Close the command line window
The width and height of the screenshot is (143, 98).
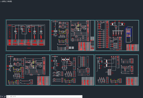2,97
